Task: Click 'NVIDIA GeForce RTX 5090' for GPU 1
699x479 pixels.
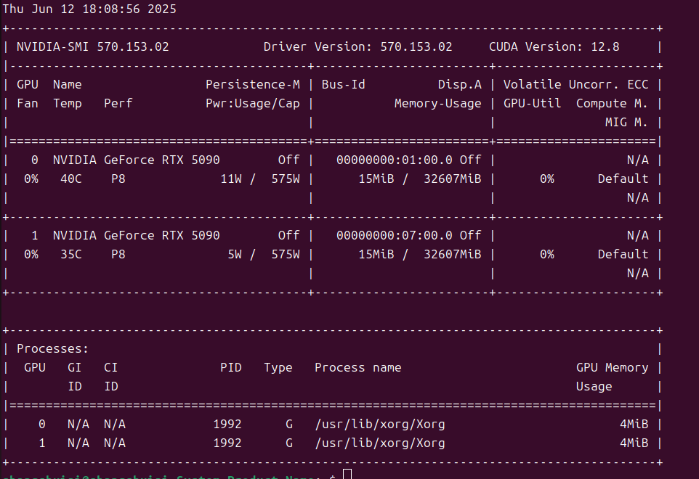Action: pos(137,235)
